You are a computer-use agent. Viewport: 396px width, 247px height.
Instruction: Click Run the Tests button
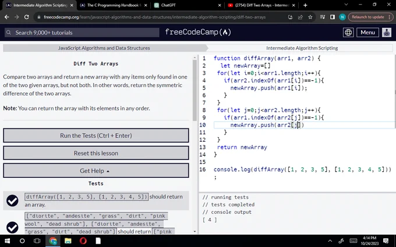click(x=96, y=135)
